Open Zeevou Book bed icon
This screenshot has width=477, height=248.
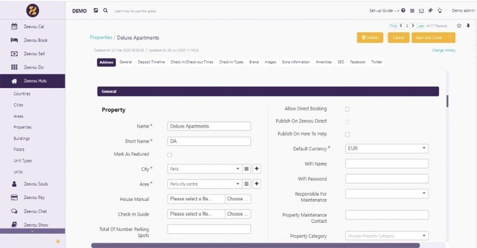[x=14, y=40]
